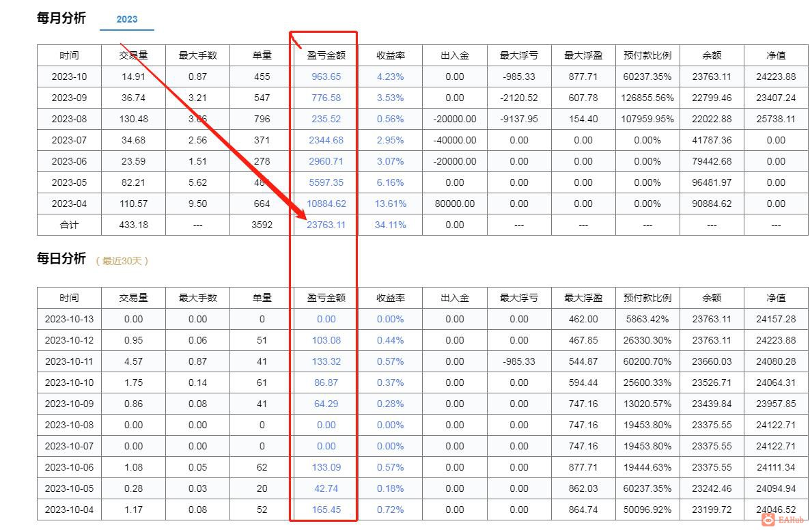Click the 4.23% return rate link

(390, 76)
